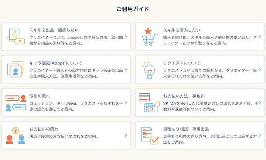The width and height of the screenshot is (266, 160).
Task: Expand the スキルを購入したい chevron arrow
Action: tap(260, 37)
